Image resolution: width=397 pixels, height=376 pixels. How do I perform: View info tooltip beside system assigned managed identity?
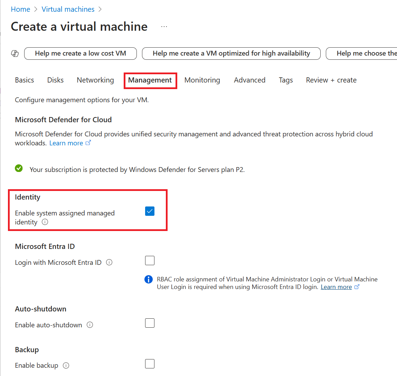(45, 222)
